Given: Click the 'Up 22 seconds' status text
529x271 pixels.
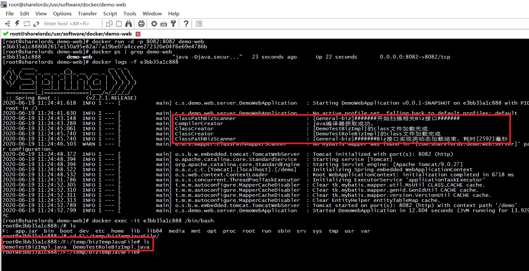Looking at the screenshot, I should pyautogui.click(x=336, y=57).
